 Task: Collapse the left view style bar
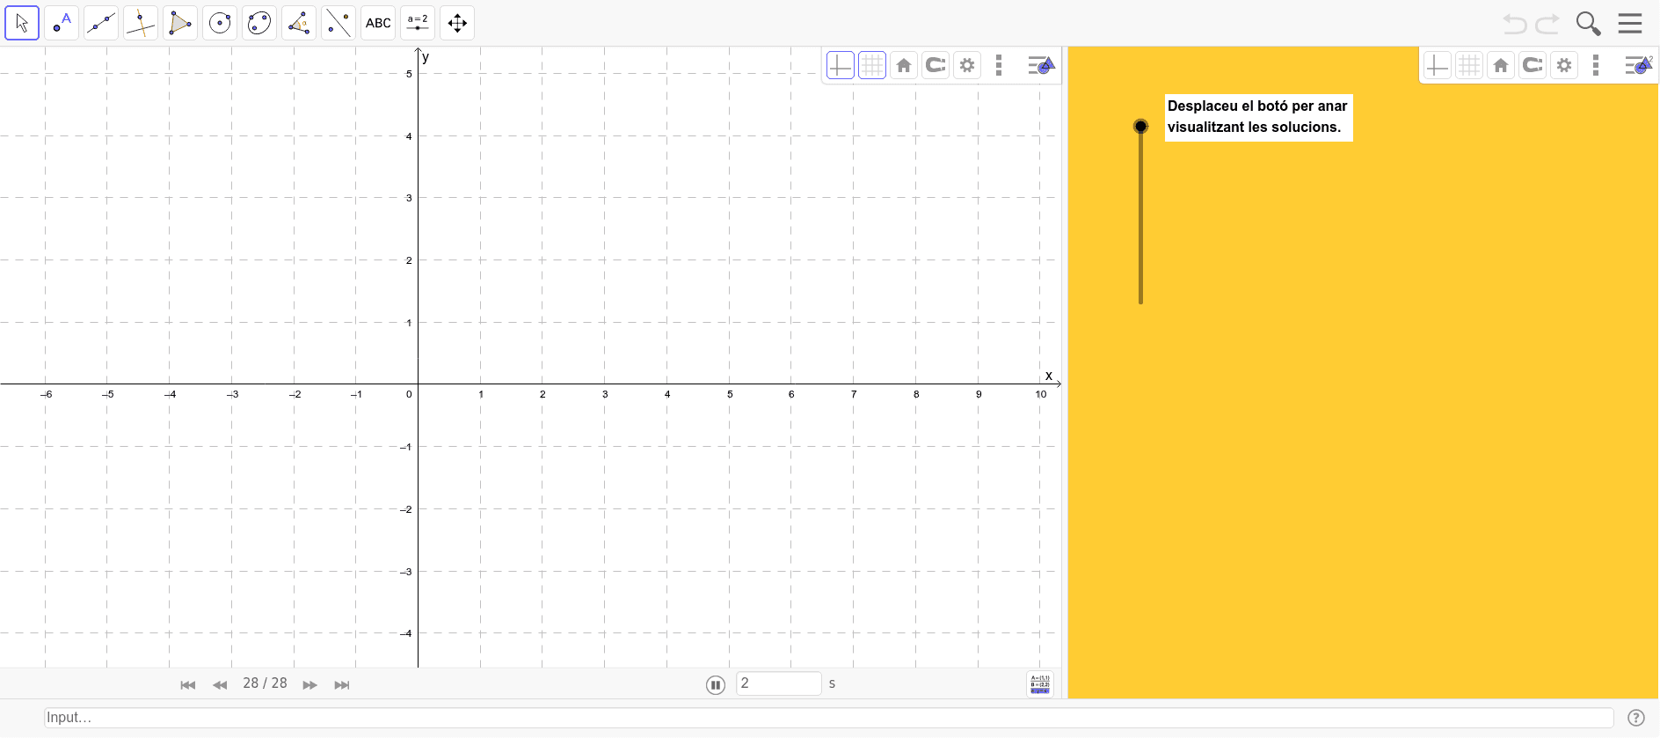coord(1041,65)
